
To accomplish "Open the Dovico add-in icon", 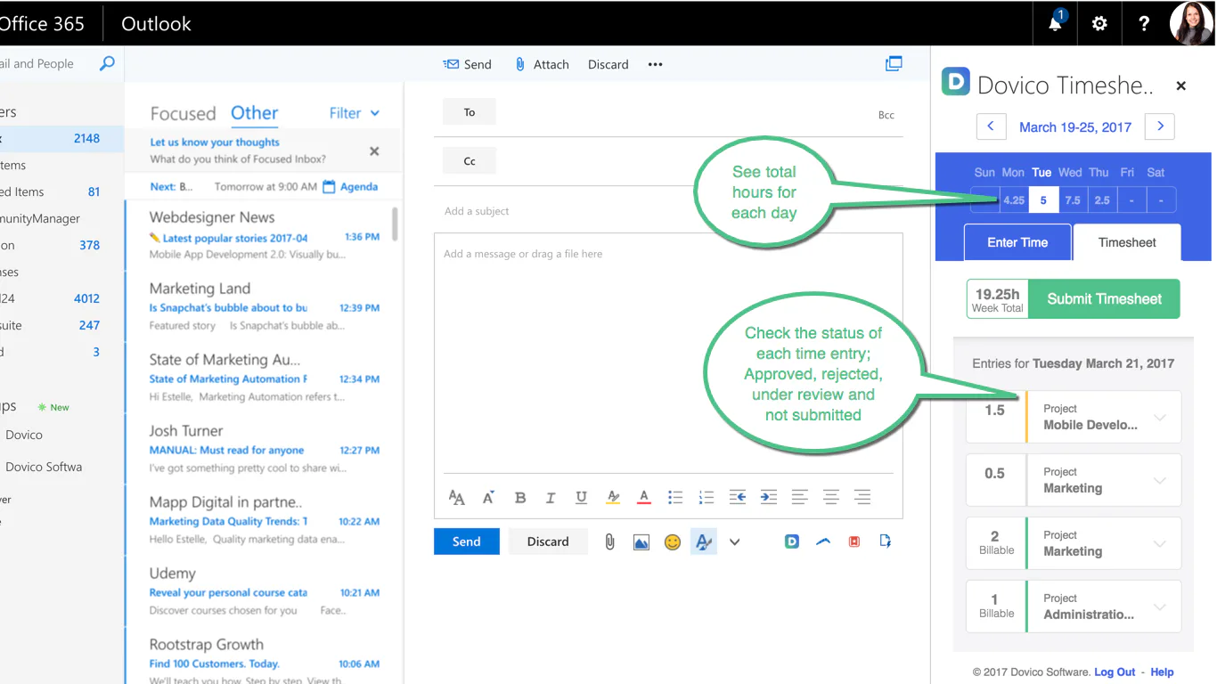I will pyautogui.click(x=792, y=541).
